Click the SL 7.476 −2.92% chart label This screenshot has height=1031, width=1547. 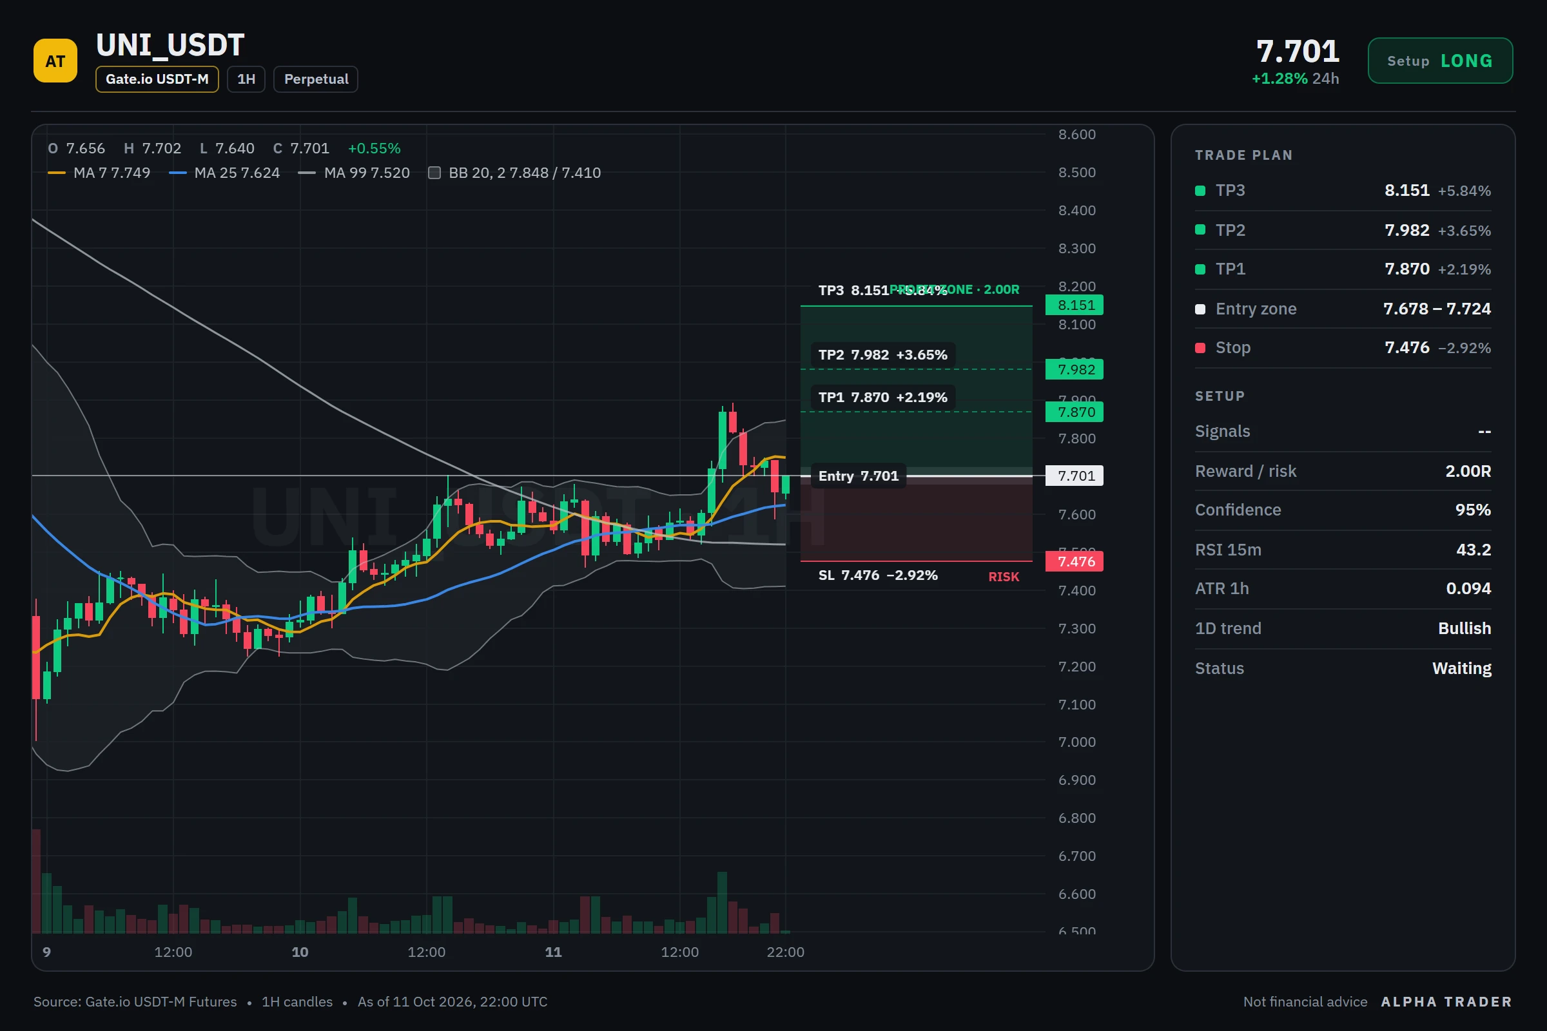(x=878, y=575)
